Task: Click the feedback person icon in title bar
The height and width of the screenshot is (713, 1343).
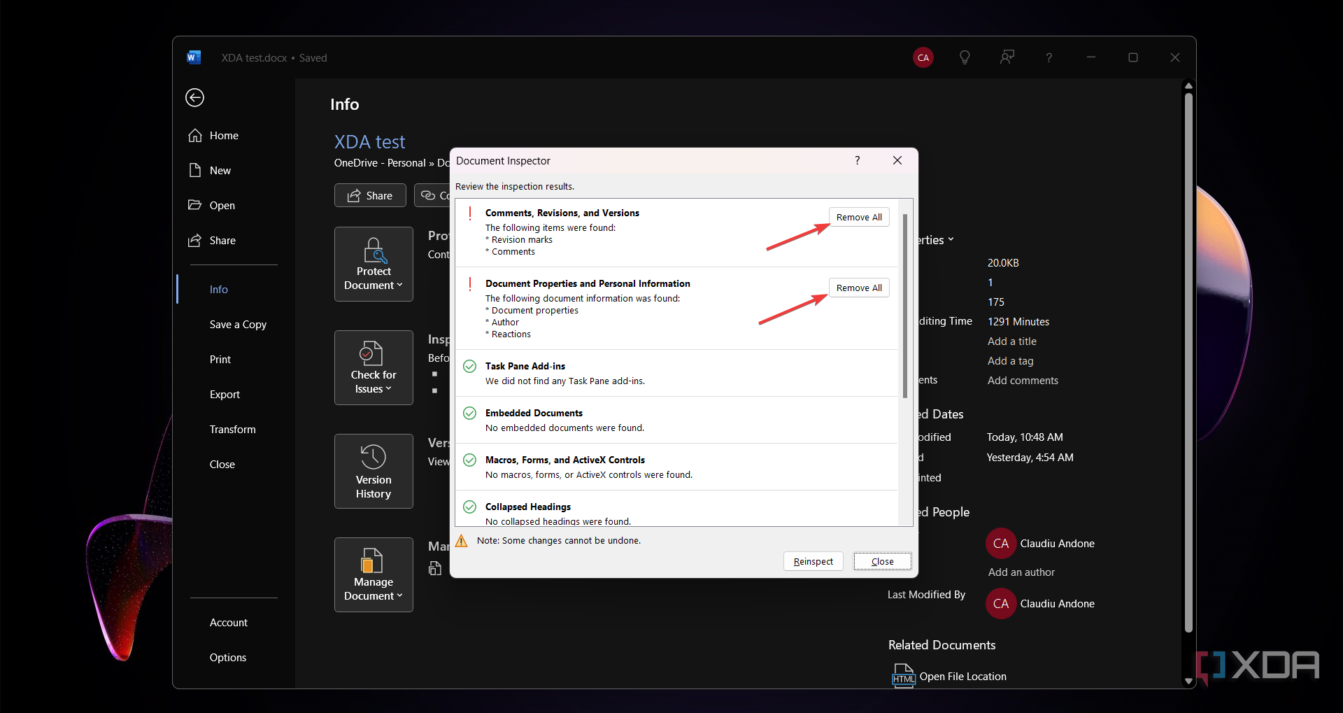Action: click(1007, 58)
